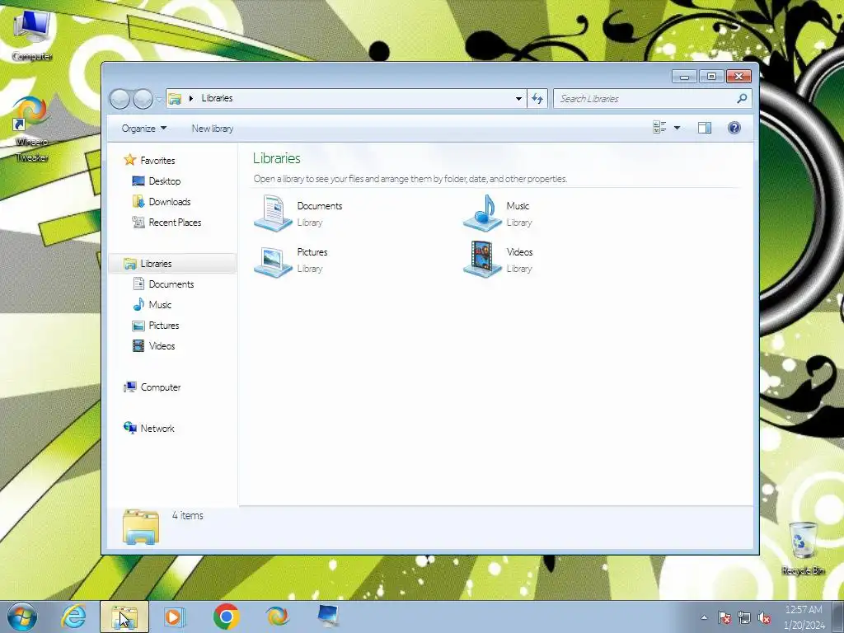Click the Forward navigation button
This screenshot has height=633, width=844.
click(143, 99)
